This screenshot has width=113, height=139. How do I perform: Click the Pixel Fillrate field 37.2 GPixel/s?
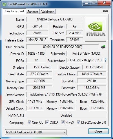39,74
